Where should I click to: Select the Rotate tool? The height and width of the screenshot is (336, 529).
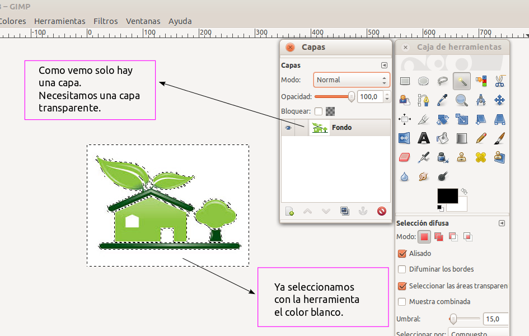[x=443, y=119]
